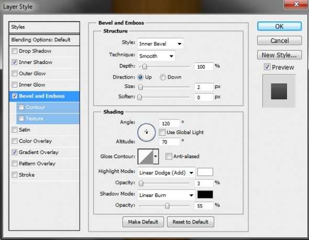Click the white Highlight Mode color swatch
This screenshot has height=240, width=309.
click(205, 172)
